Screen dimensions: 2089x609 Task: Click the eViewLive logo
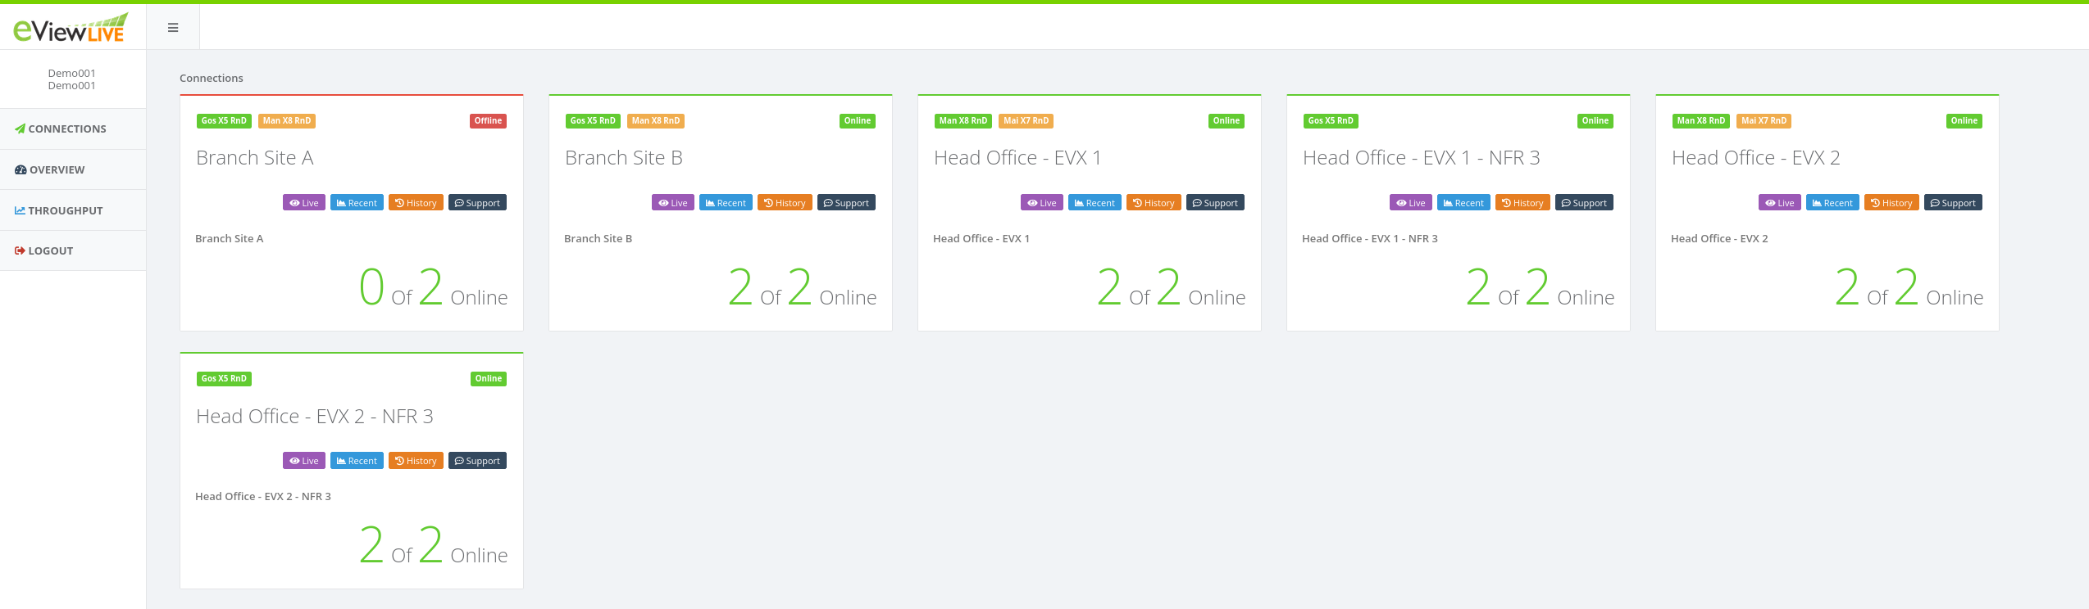tap(71, 28)
